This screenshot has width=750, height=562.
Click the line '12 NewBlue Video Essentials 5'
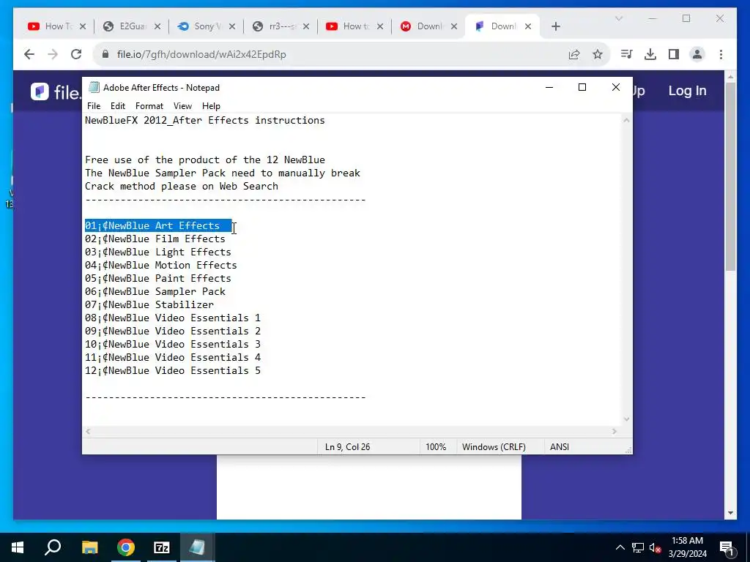pos(173,370)
